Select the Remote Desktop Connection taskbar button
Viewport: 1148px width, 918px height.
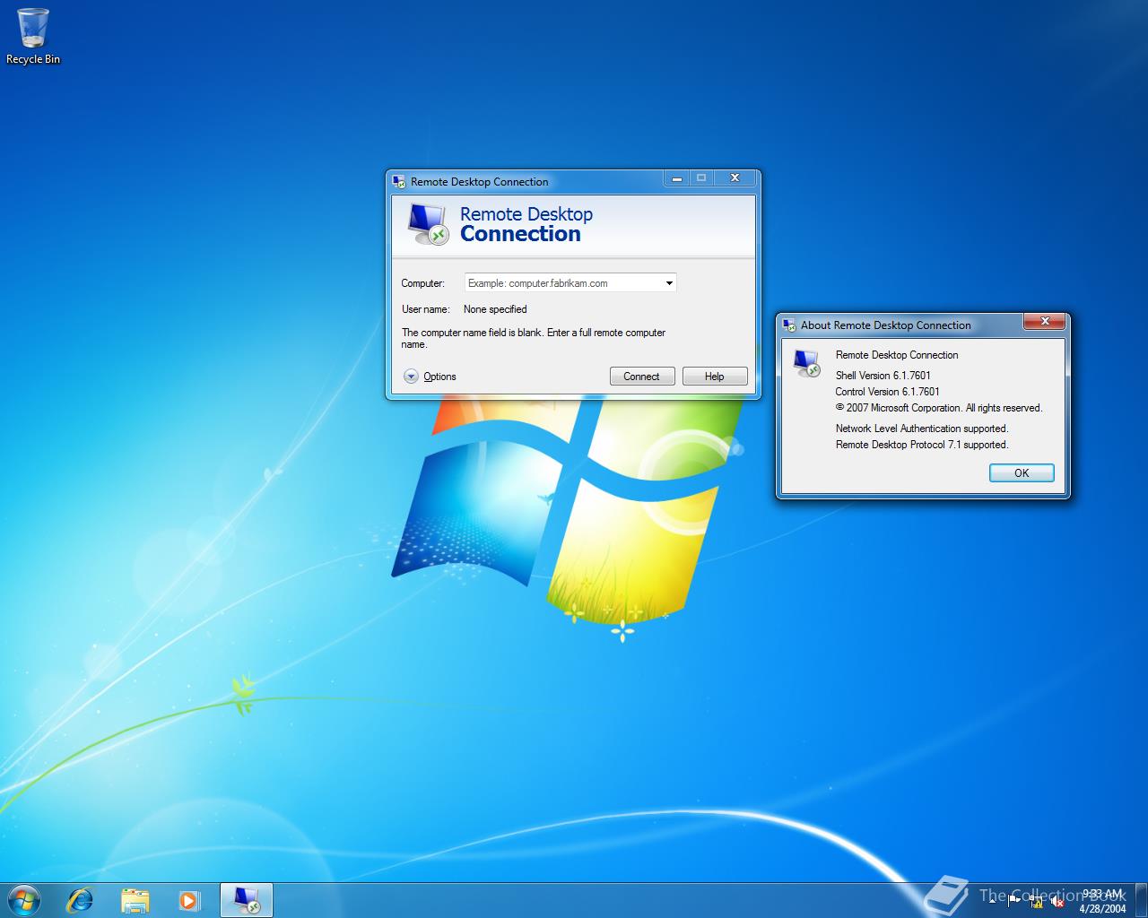[x=246, y=899]
